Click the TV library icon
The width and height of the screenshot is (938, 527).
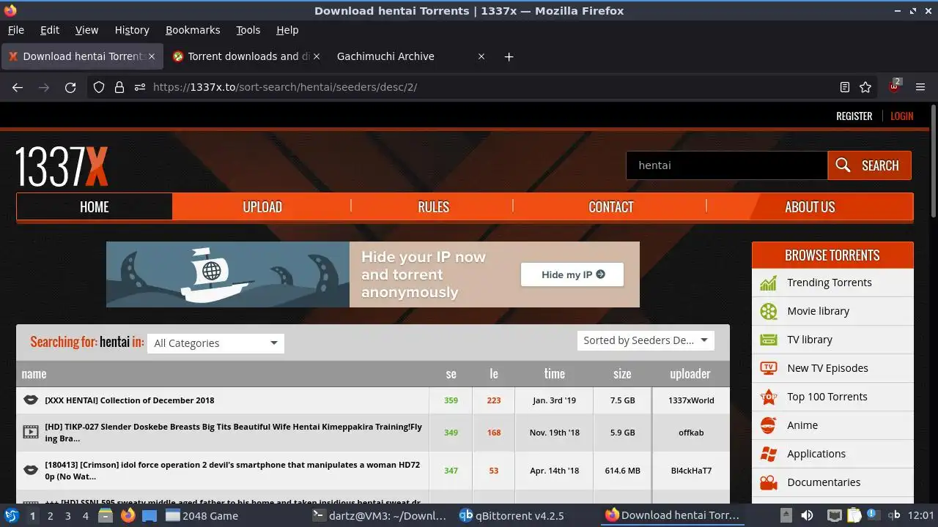[x=768, y=340]
